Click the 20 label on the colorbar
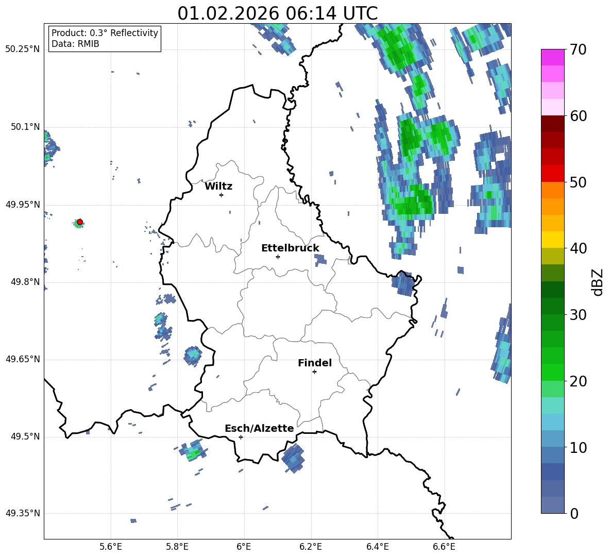 [x=578, y=381]
